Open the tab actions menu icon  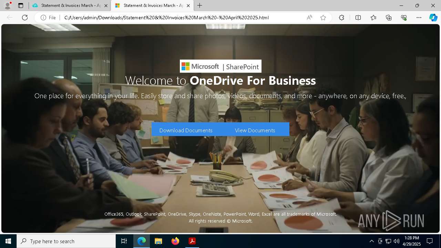[x=21, y=6]
